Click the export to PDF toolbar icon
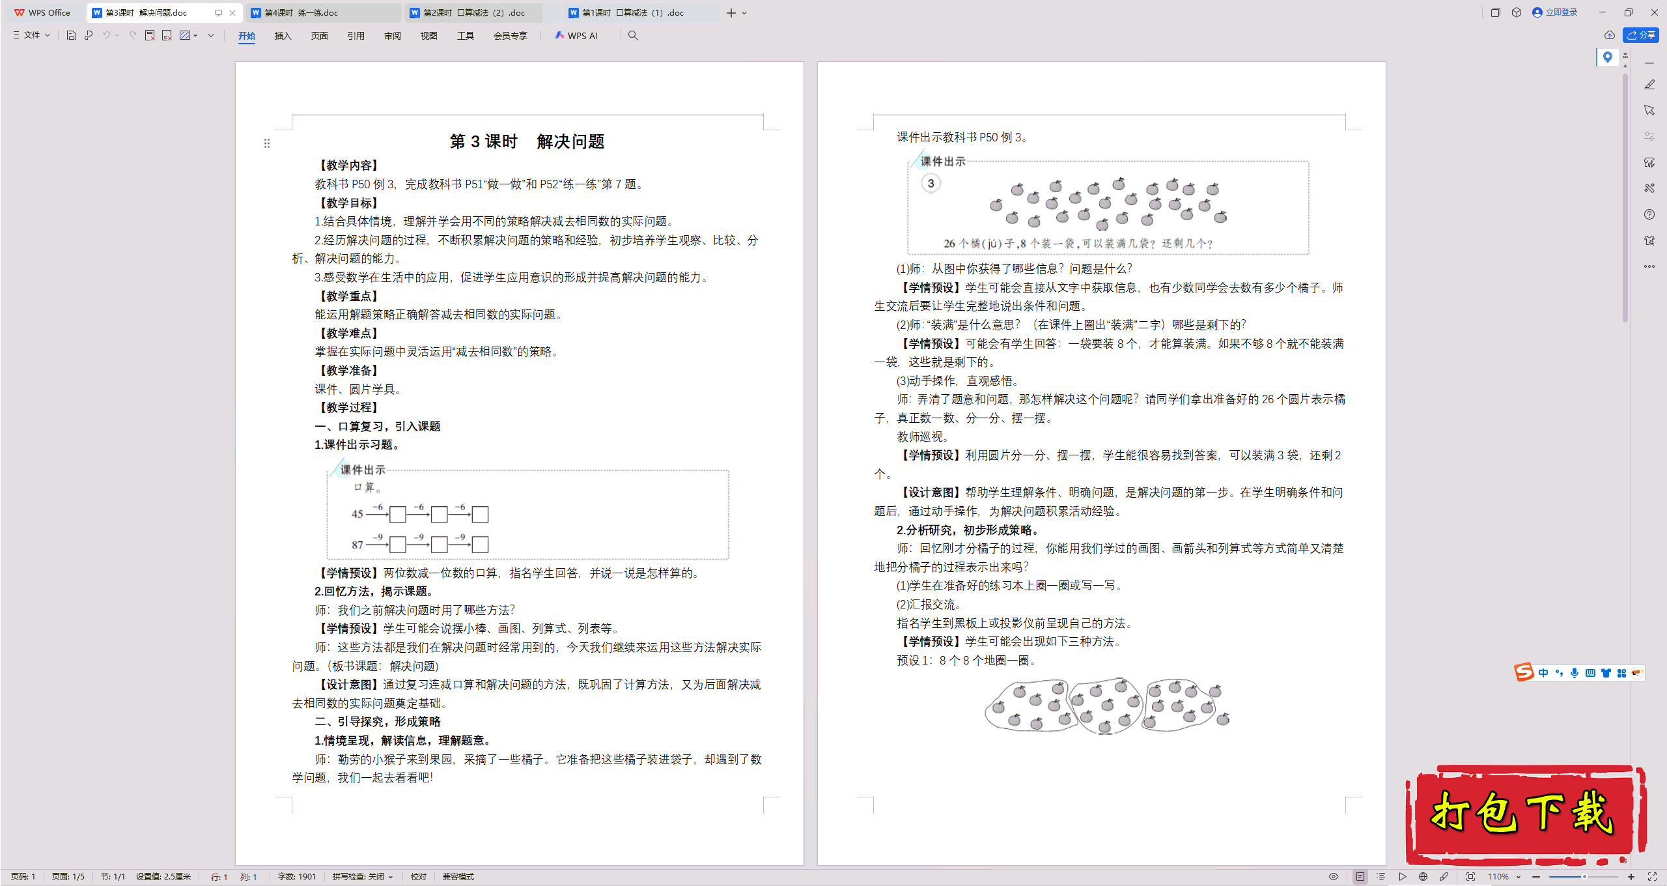The width and height of the screenshot is (1667, 886). click(150, 35)
